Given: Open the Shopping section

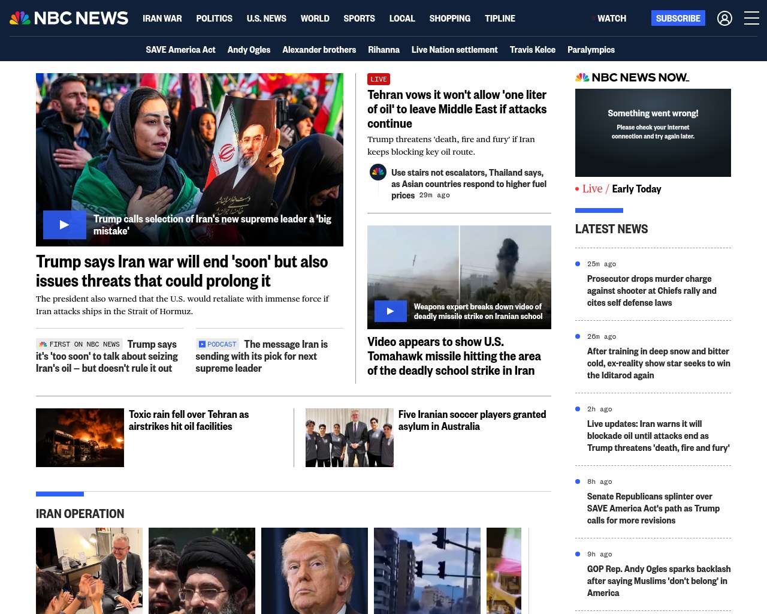Looking at the screenshot, I should pos(449,19).
